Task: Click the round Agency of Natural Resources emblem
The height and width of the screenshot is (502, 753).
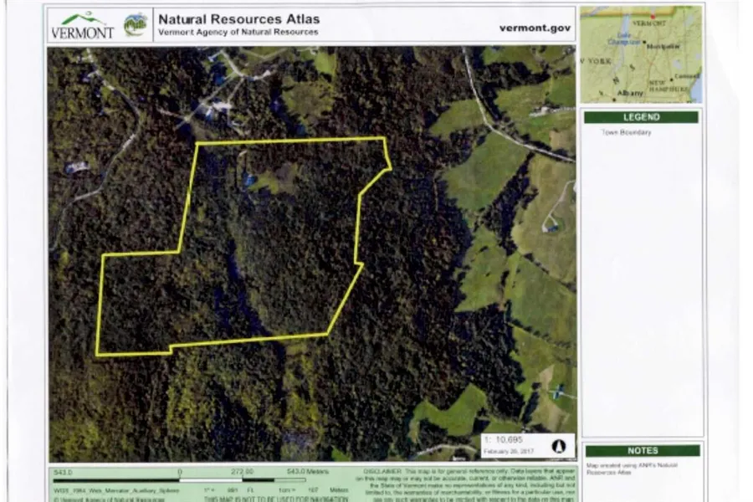Action: 136,25
